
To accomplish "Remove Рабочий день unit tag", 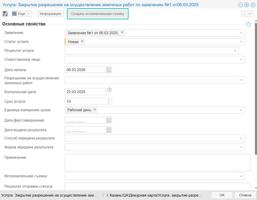I will [95, 110].
